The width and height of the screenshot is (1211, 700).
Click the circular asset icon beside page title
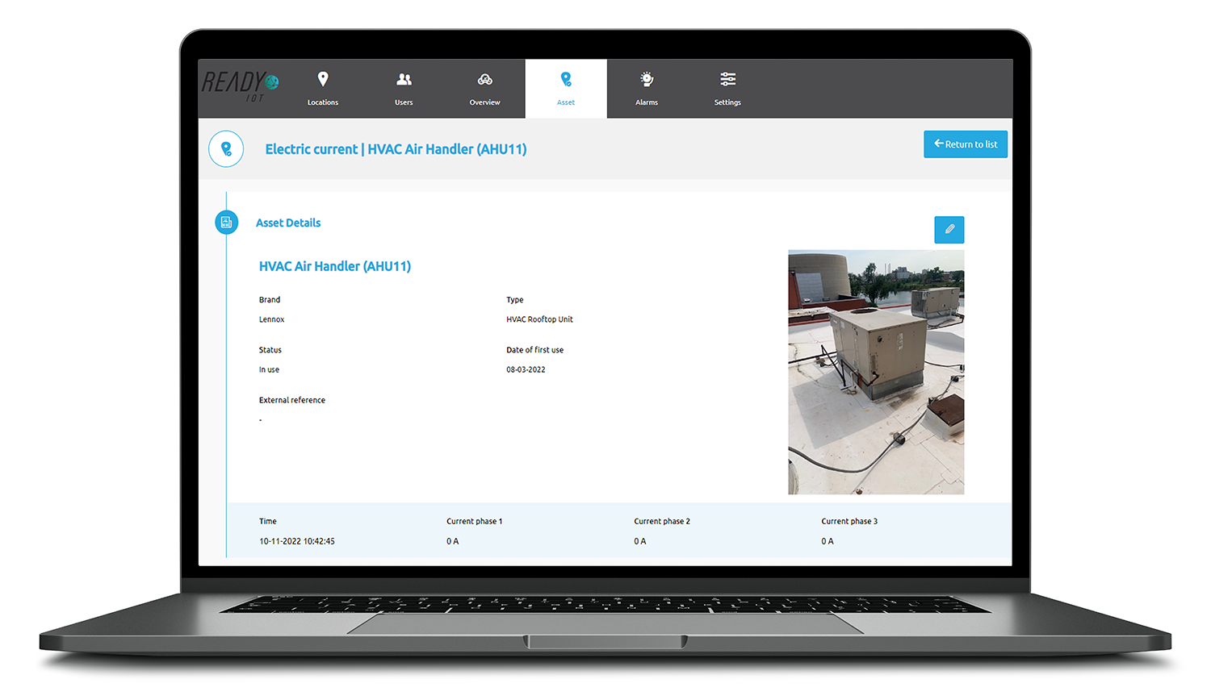pos(226,148)
